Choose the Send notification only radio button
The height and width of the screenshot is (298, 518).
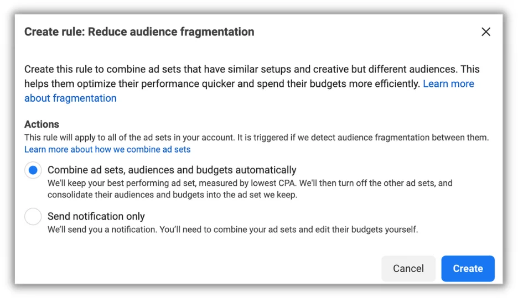pos(33,217)
